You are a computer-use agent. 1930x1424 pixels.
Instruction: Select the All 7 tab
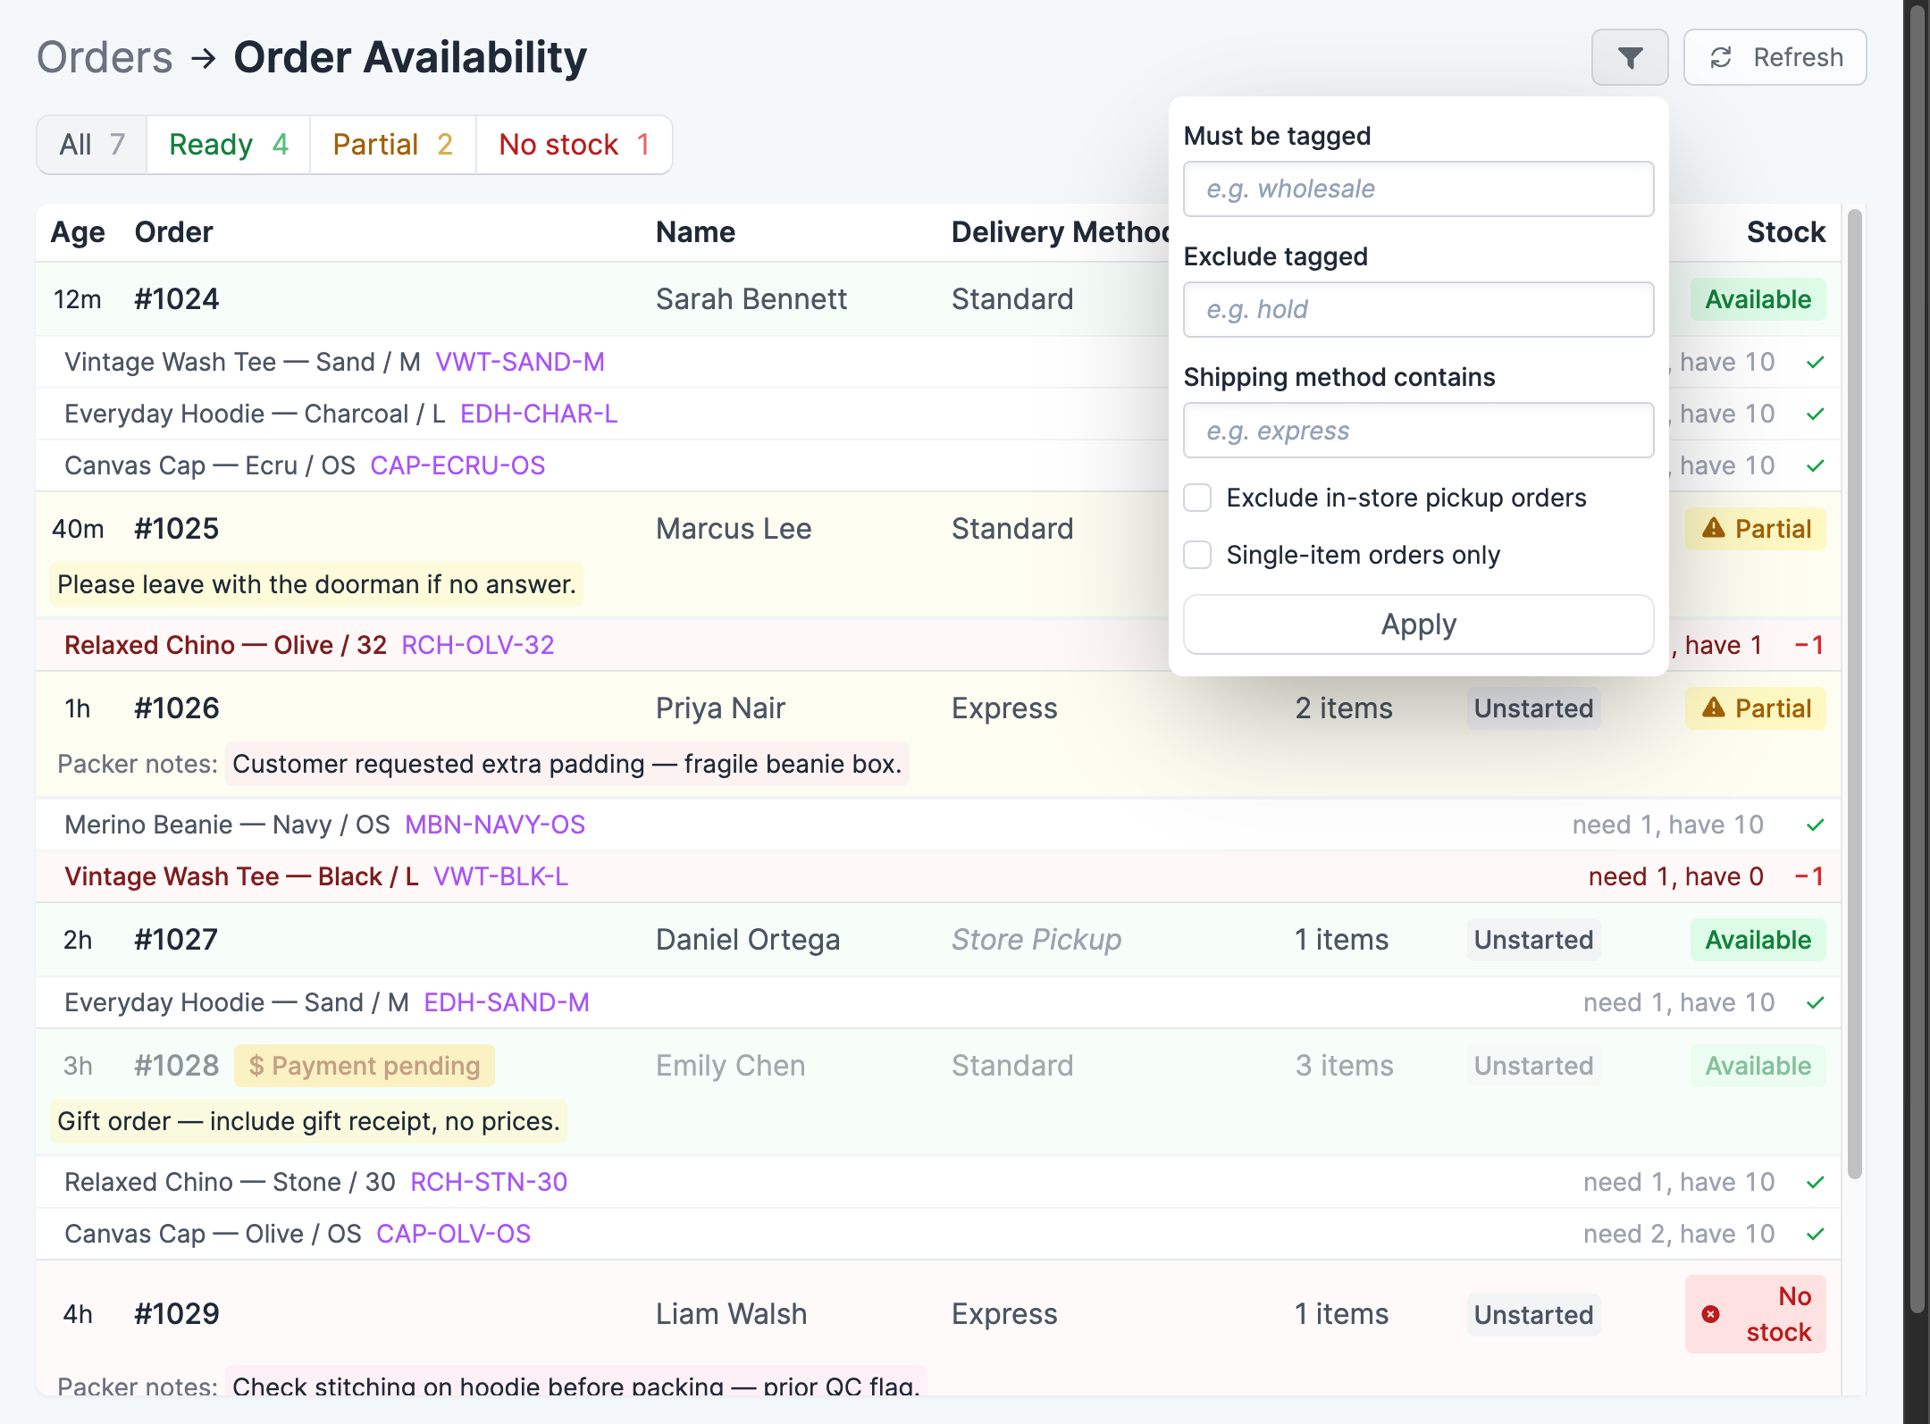(92, 145)
